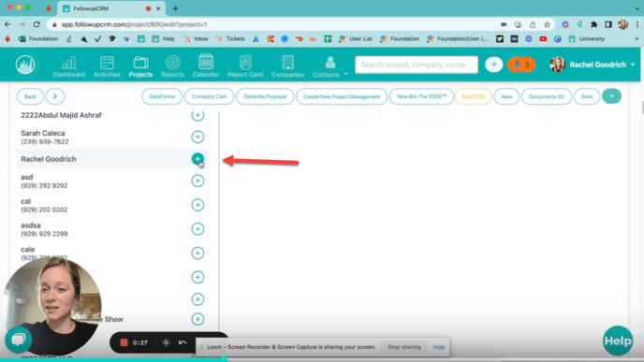The image size is (644, 362).
Task: Reload the browser page
Action: point(37,24)
